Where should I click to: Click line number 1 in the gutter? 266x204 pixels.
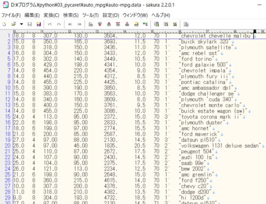click(x=9, y=36)
